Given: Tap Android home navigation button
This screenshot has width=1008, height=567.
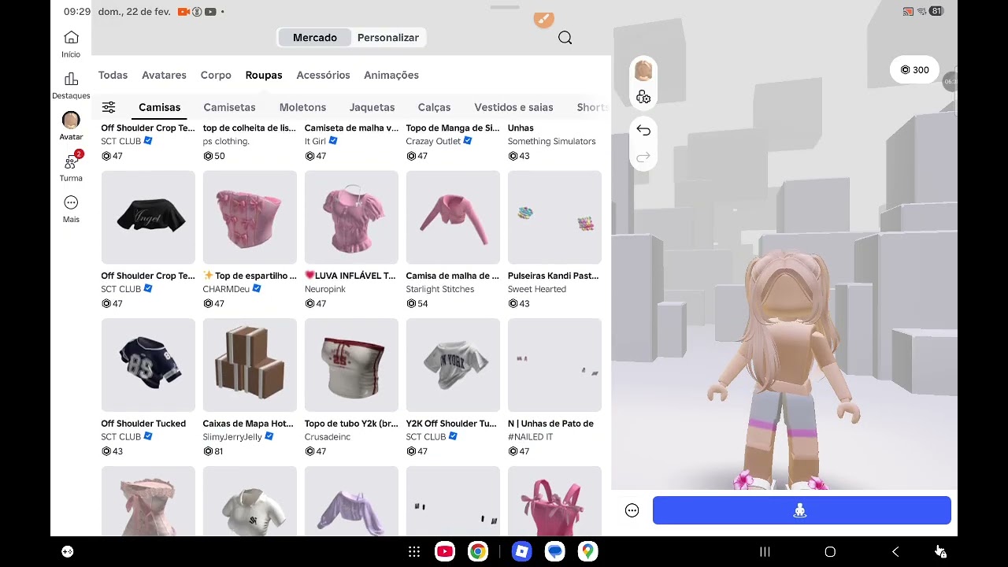Looking at the screenshot, I should 830,552.
